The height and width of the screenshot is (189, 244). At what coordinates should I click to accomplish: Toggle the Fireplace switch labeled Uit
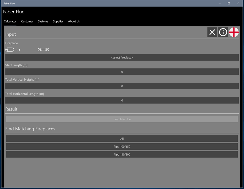[10, 50]
